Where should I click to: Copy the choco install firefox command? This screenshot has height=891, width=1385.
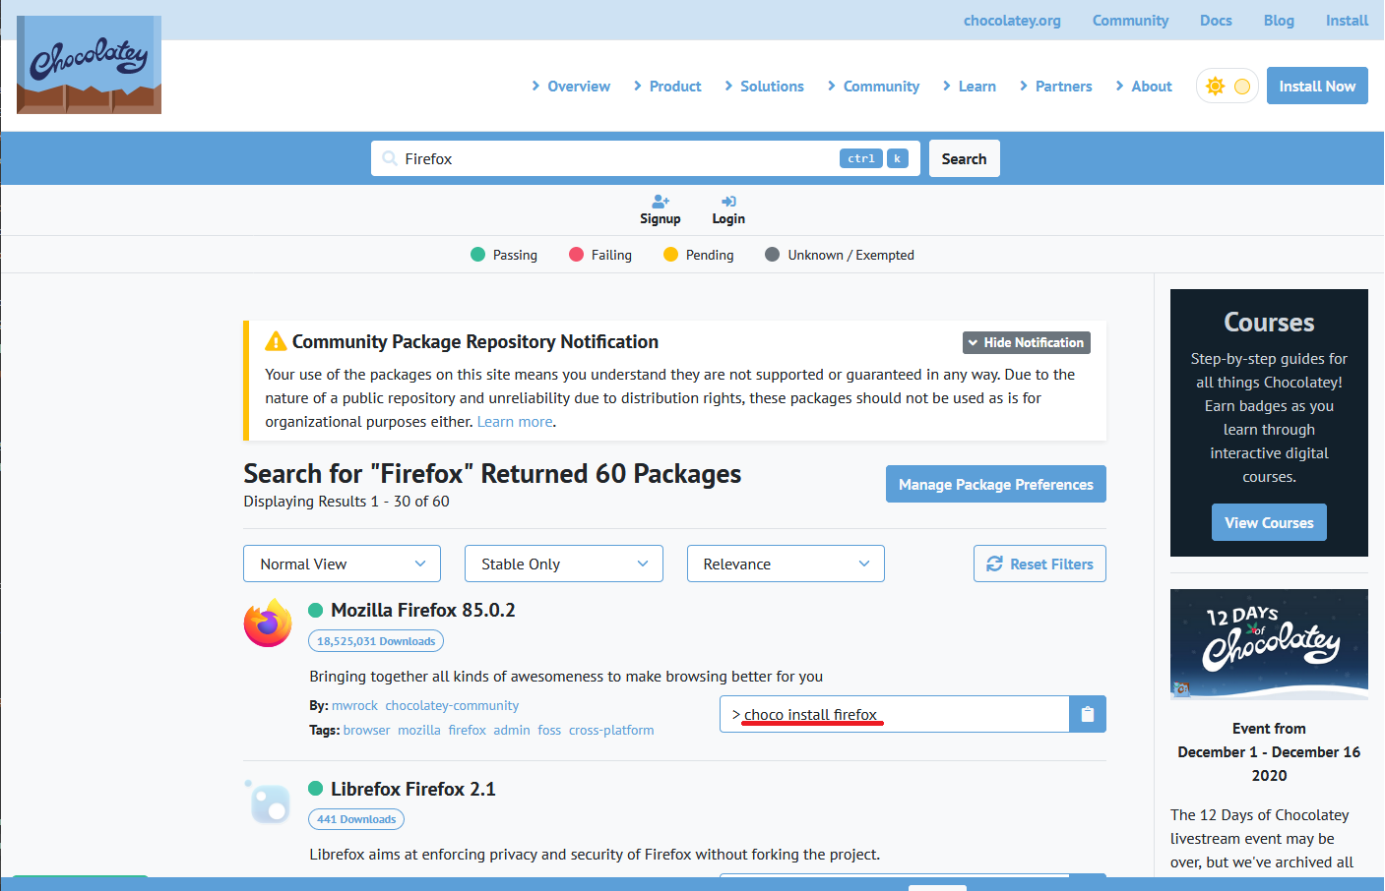point(1088,714)
